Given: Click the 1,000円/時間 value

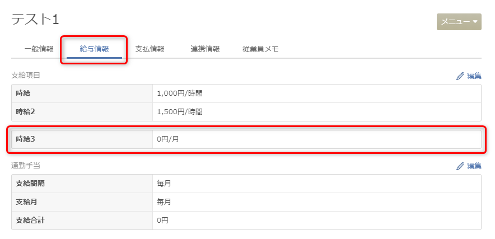Looking at the screenshot, I should pos(180,93).
